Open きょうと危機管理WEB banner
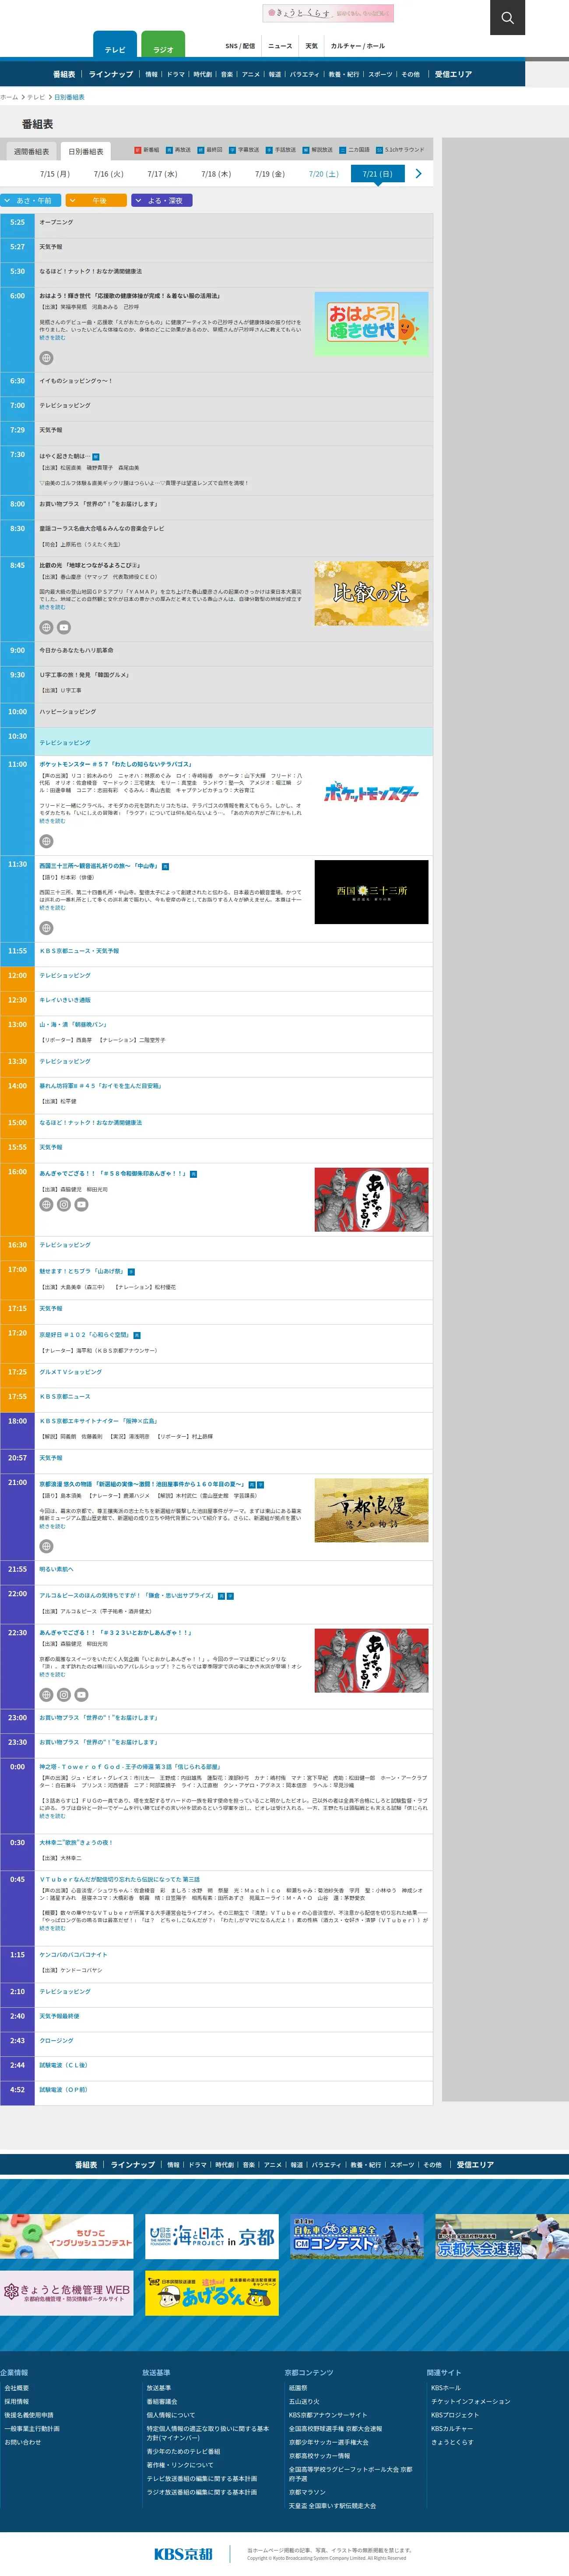569x2576 pixels. [66, 2292]
